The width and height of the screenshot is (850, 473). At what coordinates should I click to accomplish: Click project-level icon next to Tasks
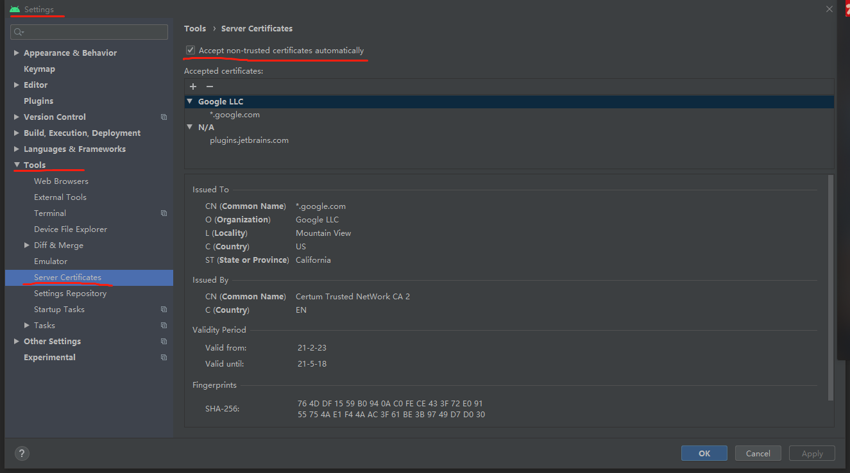click(x=164, y=326)
